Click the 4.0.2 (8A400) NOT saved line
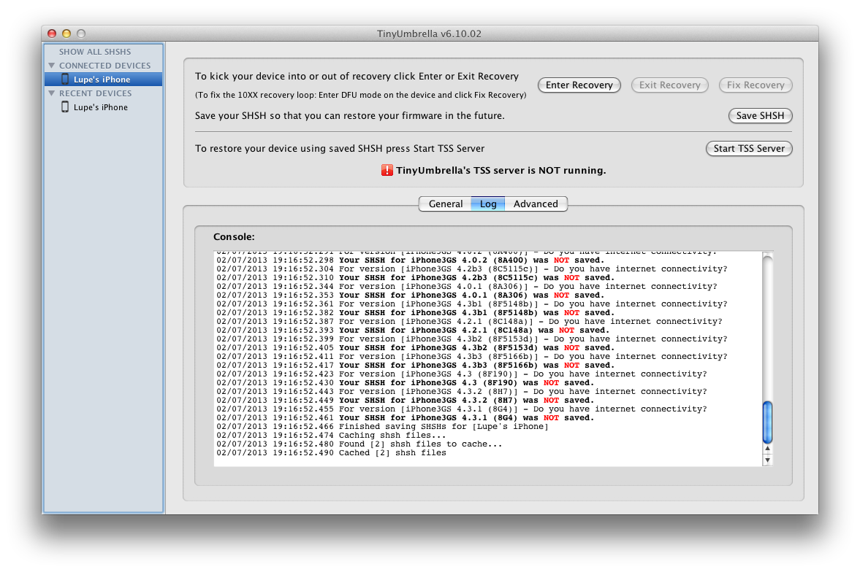Viewport: 860px width, 572px height. click(x=410, y=260)
